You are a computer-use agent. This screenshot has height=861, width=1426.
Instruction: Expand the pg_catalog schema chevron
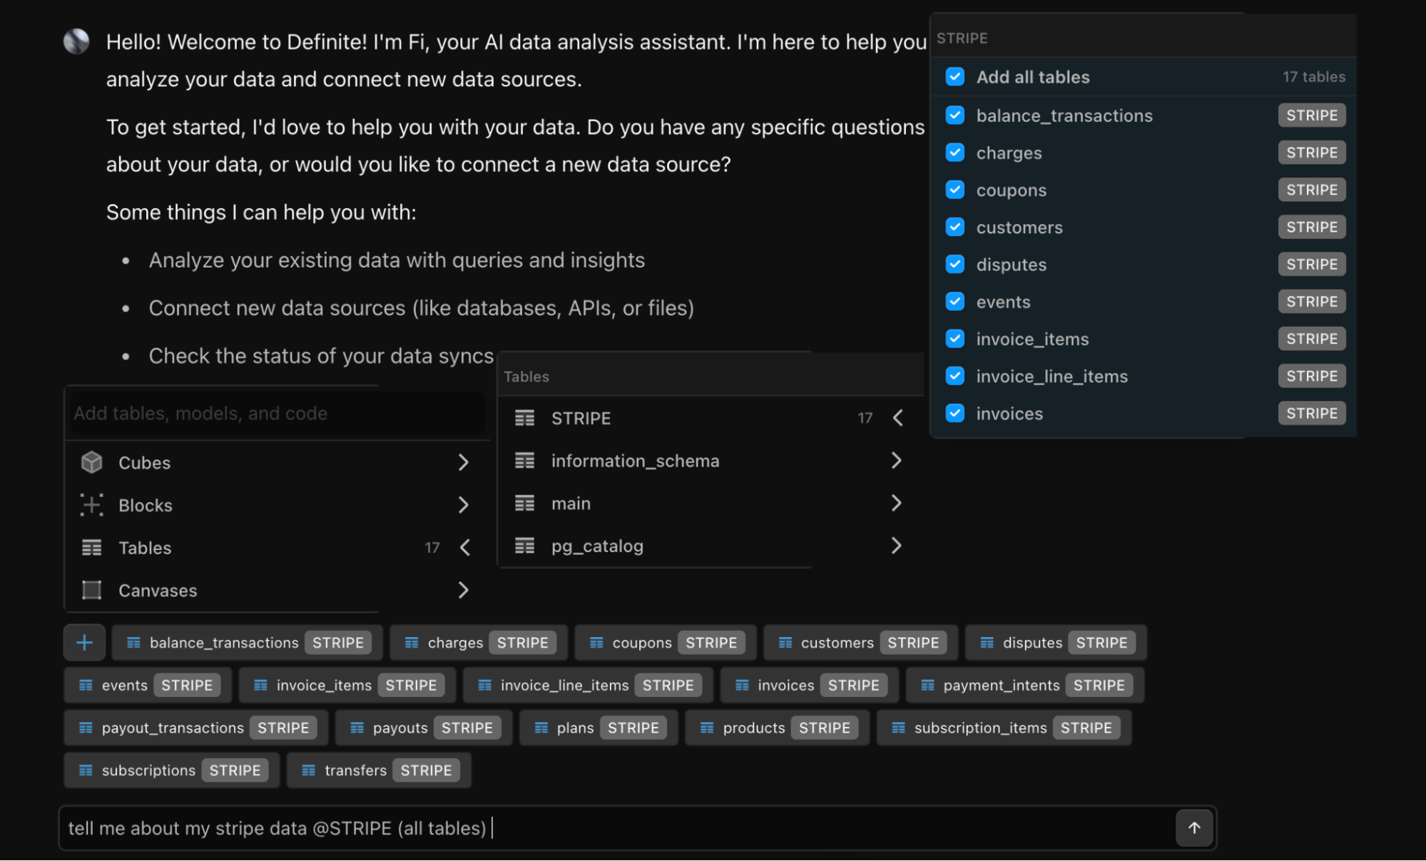coord(897,546)
